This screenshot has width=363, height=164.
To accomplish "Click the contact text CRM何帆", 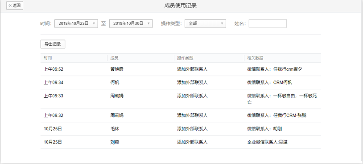I will [282, 83].
